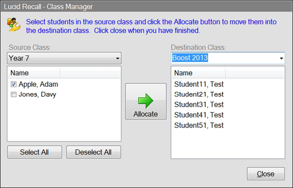293x188 pixels.
Task: Select All students in source class
Action: pos(35,152)
